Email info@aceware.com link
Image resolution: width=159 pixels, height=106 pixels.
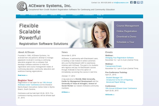121,3
